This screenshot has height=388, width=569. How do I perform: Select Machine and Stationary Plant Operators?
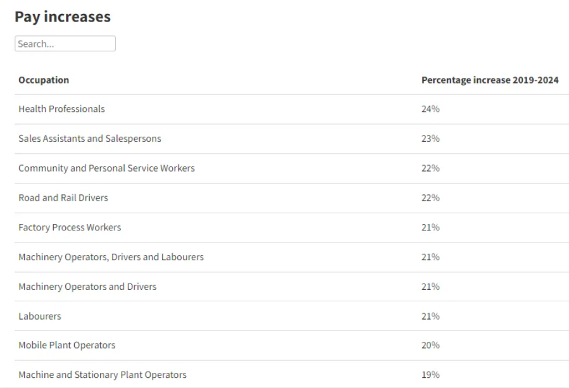click(x=103, y=375)
